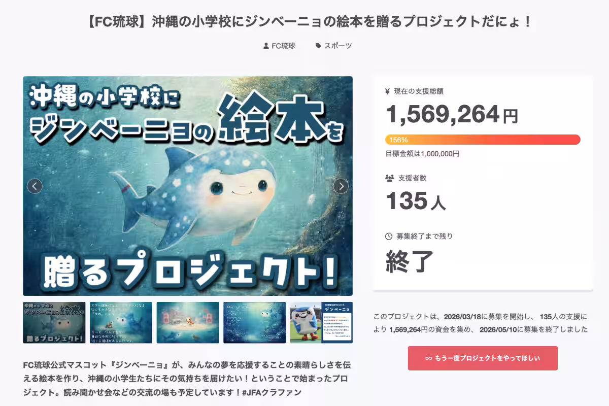Click the clock icon beside 募集終了まで残り
Screen dimensions: 609x406
point(389,236)
